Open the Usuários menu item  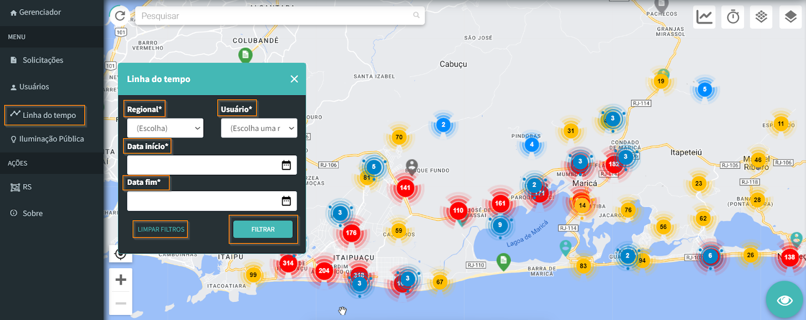click(34, 87)
